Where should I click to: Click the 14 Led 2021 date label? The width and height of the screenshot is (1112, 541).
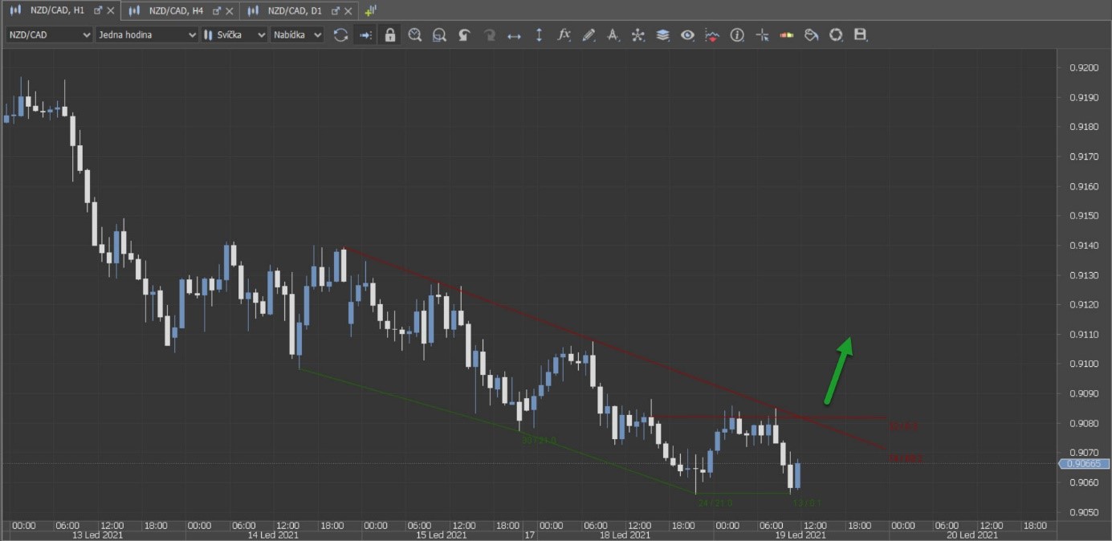pyautogui.click(x=273, y=535)
